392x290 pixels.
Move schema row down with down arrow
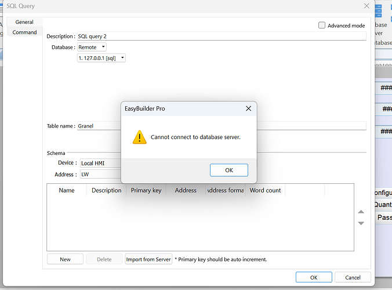[361, 223]
